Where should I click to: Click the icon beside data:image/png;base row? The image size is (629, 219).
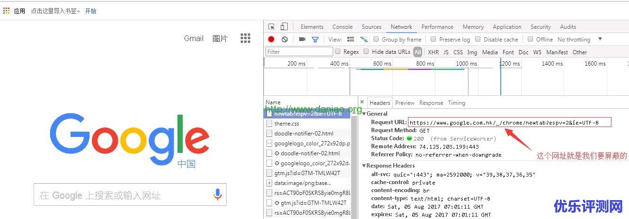coord(269,183)
